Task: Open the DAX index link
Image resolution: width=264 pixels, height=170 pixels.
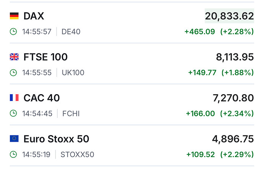Action: click(34, 16)
